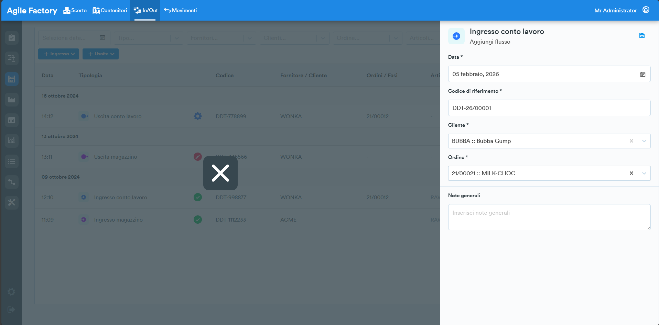Open the Mr Administrator user menu
The image size is (659, 325).
tap(615, 11)
